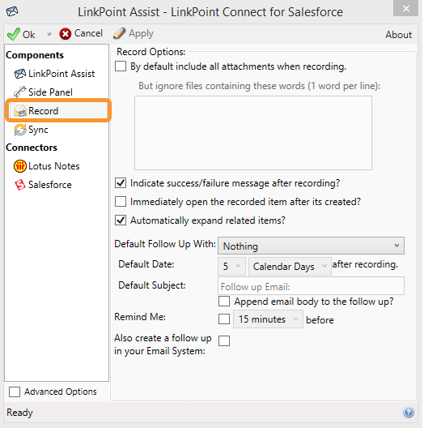This screenshot has height=428, width=424.
Task: Uncheck Indicate success/failure message checkbox
Action: [x=121, y=183]
